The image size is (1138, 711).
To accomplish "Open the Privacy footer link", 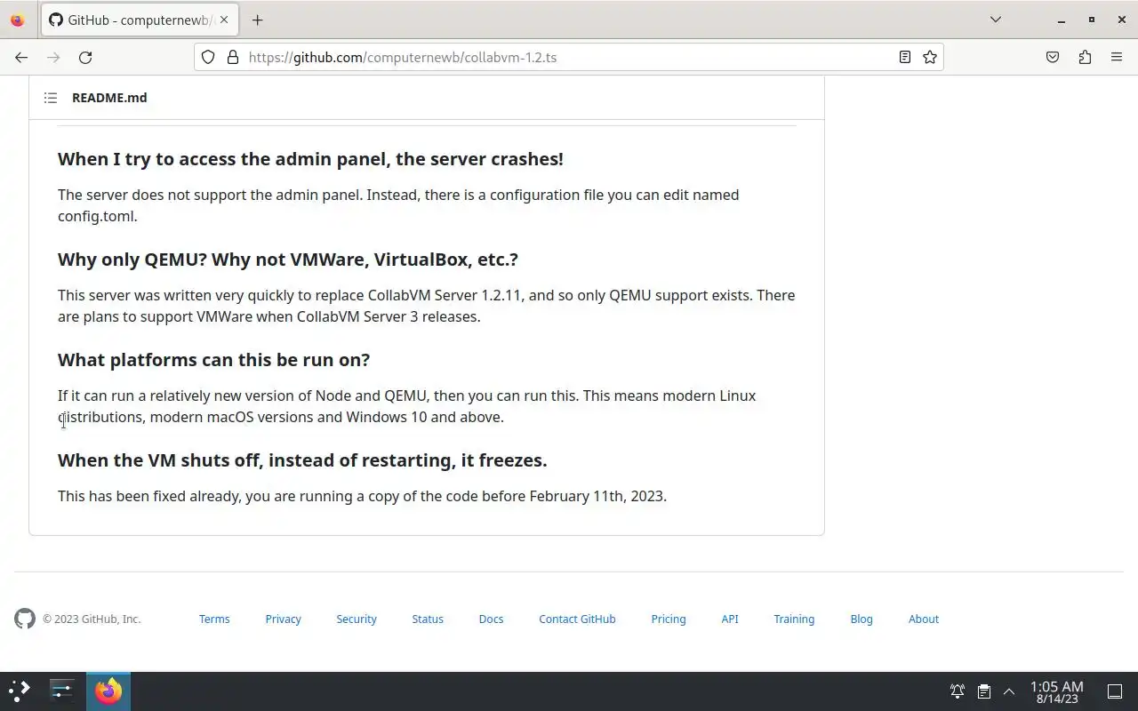I will tap(283, 619).
